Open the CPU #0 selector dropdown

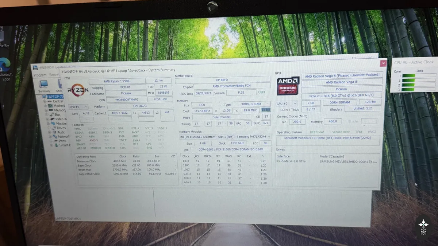78,107
